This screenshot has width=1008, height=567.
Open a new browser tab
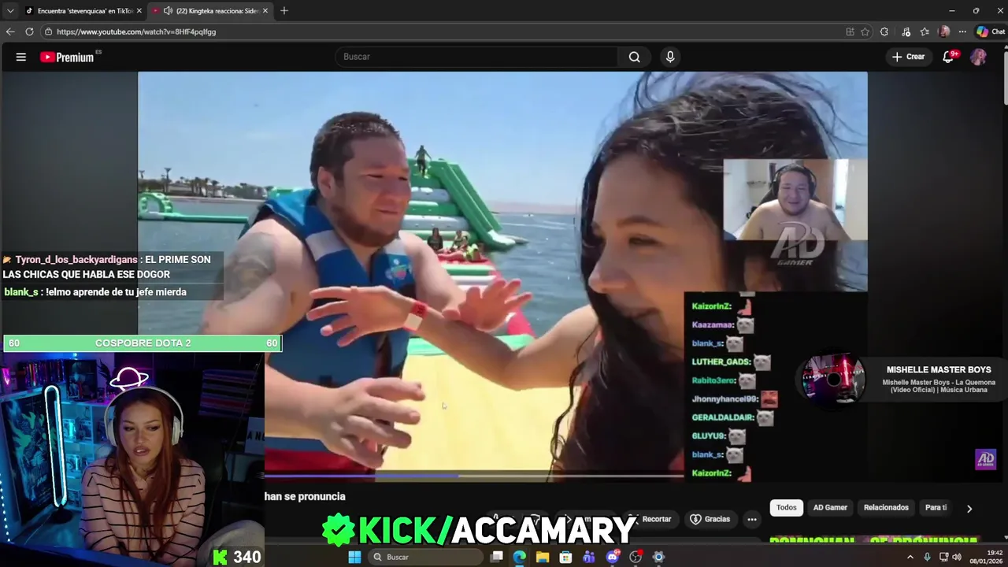284,11
